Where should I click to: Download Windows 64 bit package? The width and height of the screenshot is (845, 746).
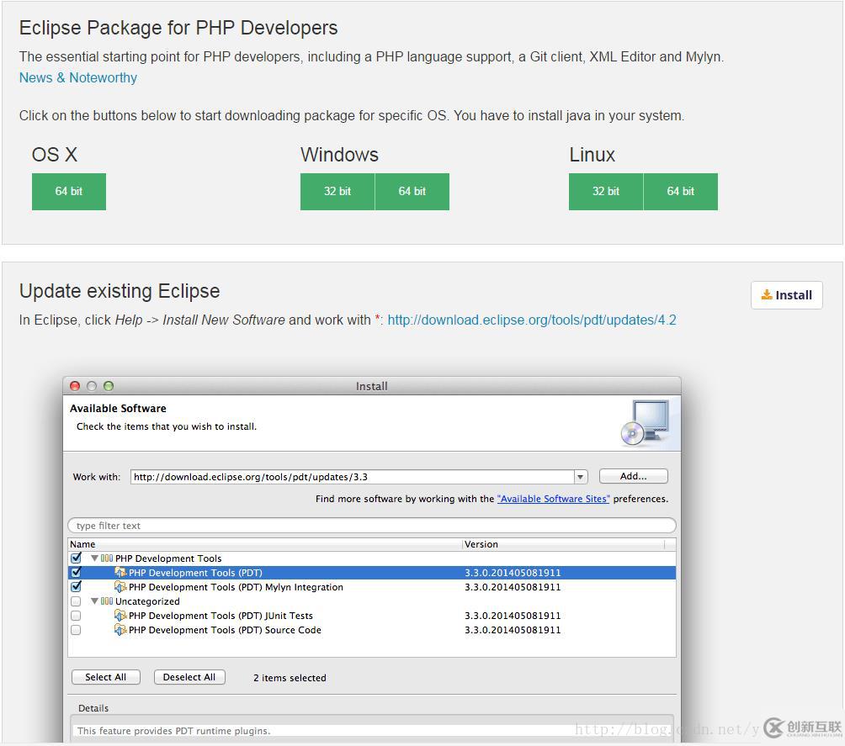(412, 192)
